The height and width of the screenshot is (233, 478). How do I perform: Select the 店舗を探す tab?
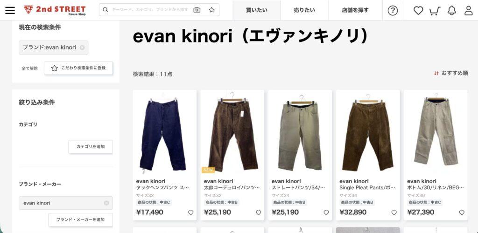click(x=355, y=10)
